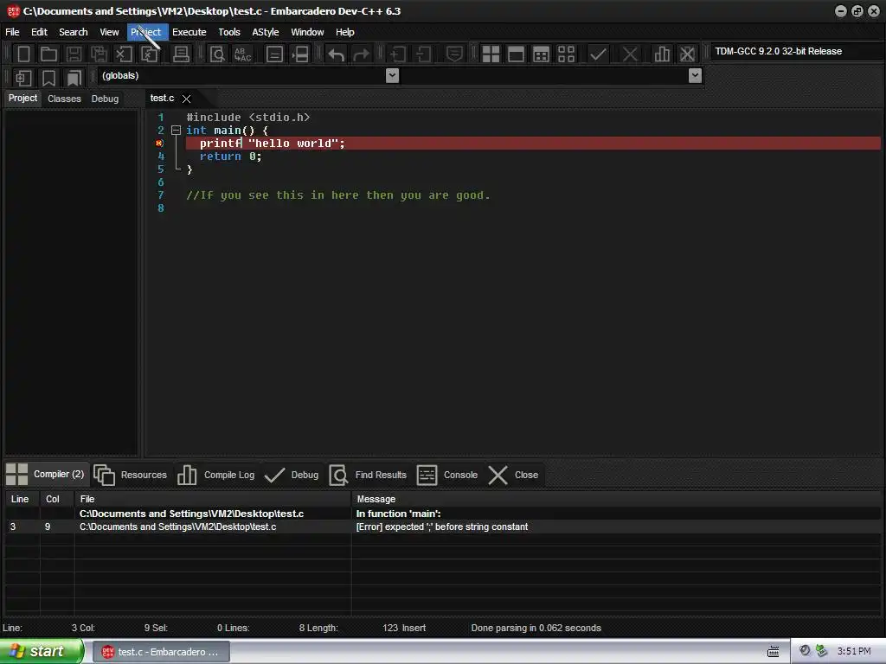
Task: Open the Edit menu
Action: [x=39, y=32]
